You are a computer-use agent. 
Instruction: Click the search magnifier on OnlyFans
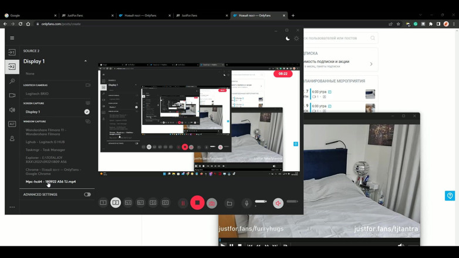(x=373, y=38)
